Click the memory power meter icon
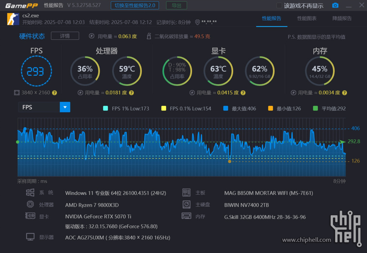This screenshot has width=367, height=253. [x=294, y=93]
